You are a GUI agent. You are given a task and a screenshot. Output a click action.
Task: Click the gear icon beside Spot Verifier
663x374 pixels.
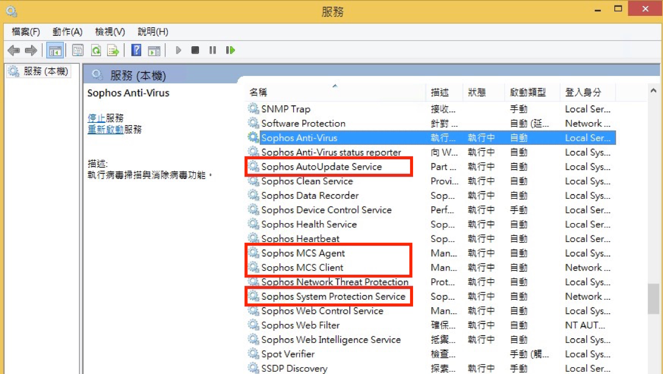pyautogui.click(x=253, y=354)
